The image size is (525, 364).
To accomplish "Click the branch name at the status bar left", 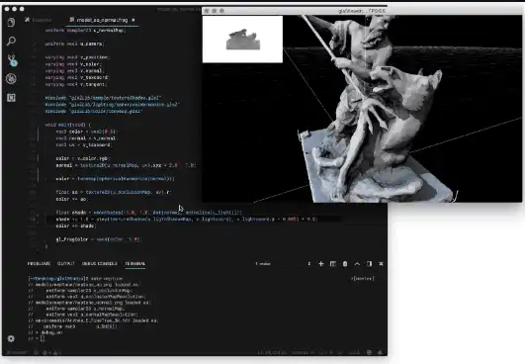I will (x=18, y=352).
